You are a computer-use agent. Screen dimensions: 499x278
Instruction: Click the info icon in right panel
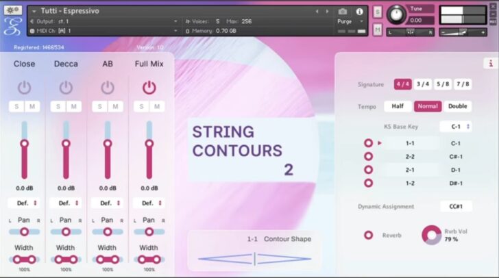pos(489,63)
